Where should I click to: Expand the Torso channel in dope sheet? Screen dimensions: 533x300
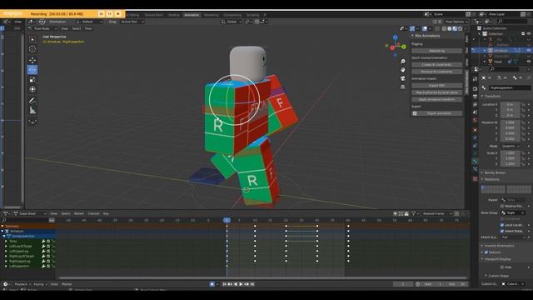(x=6, y=241)
